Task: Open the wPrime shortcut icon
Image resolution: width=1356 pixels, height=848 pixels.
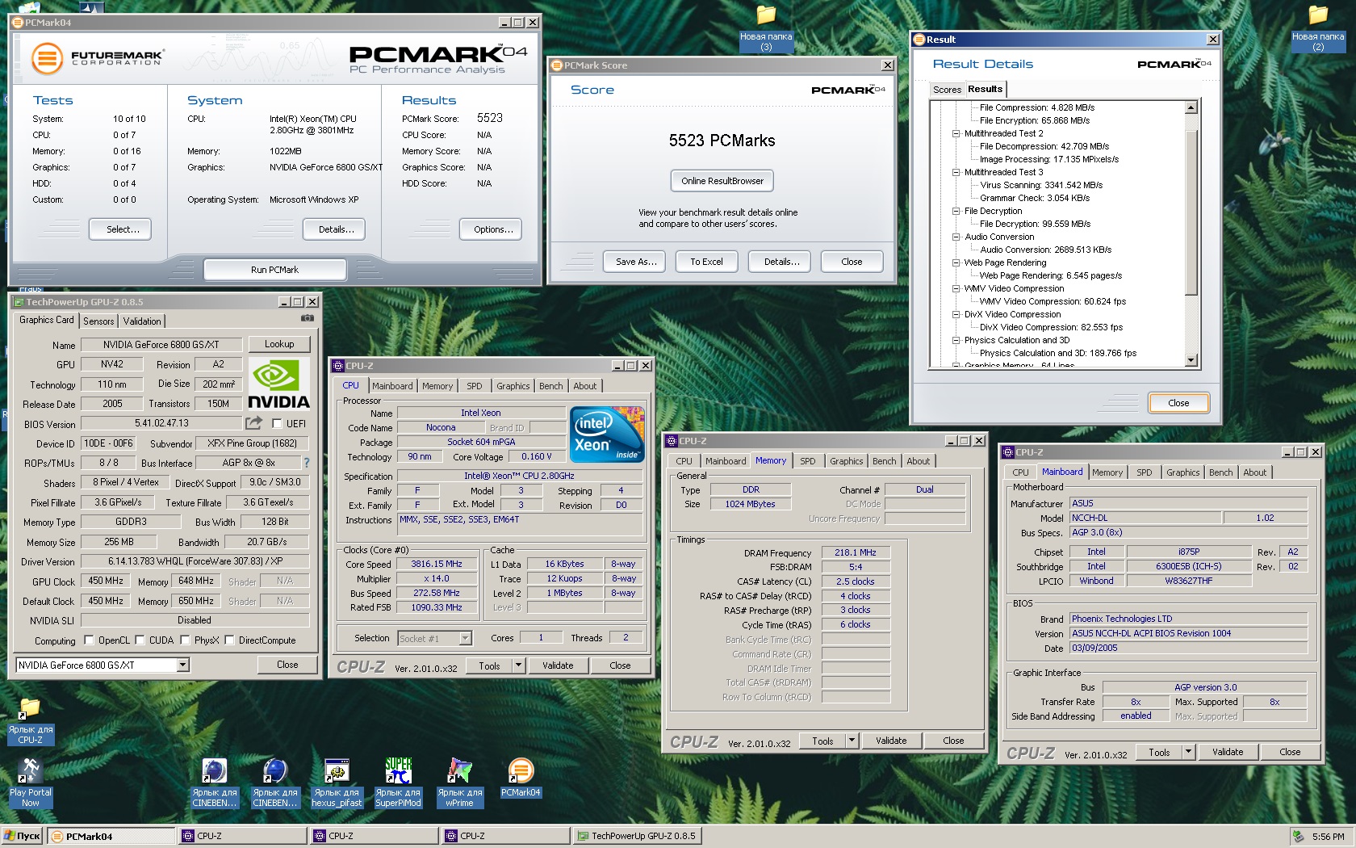Action: click(459, 783)
